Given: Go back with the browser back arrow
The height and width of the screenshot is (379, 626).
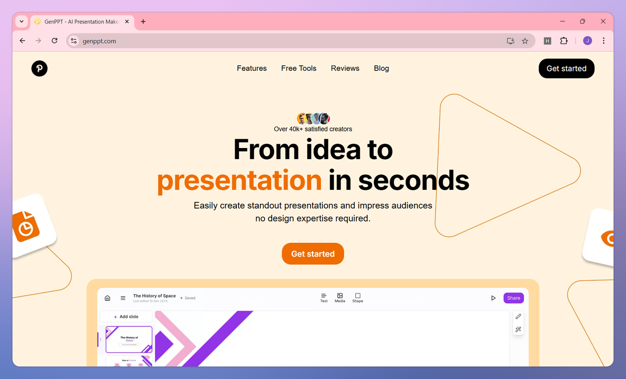Looking at the screenshot, I should click(x=22, y=41).
